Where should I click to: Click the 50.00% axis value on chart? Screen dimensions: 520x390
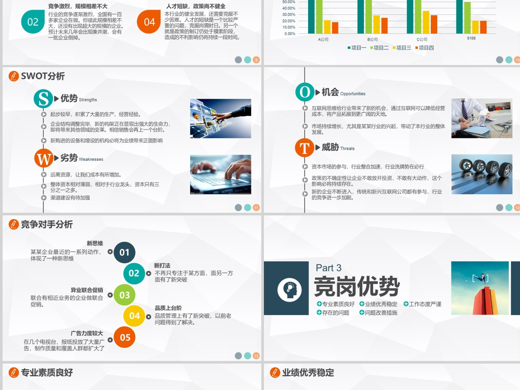289,2
